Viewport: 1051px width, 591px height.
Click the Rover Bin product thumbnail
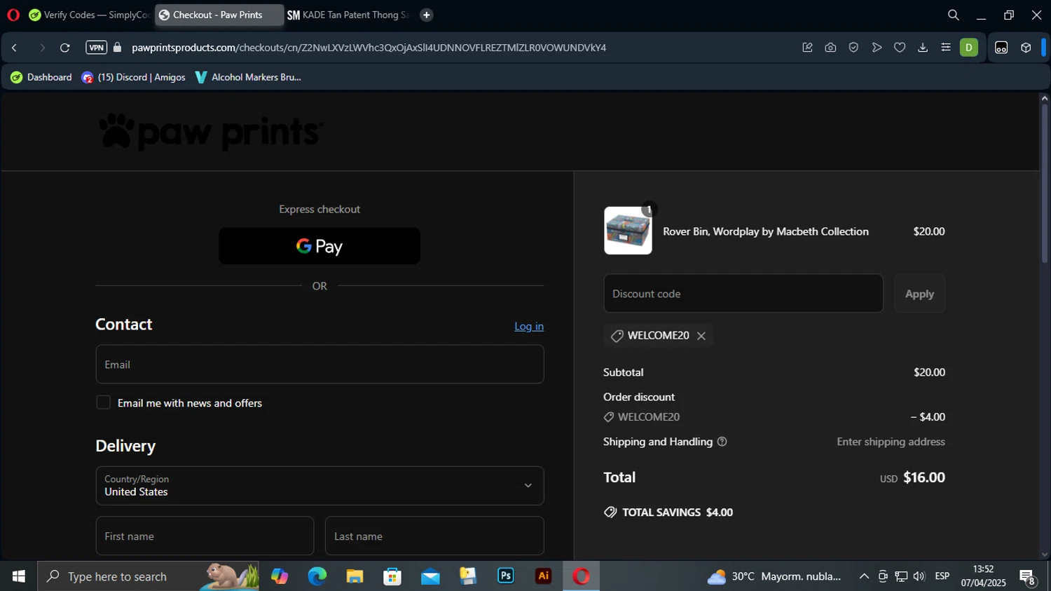[628, 231]
